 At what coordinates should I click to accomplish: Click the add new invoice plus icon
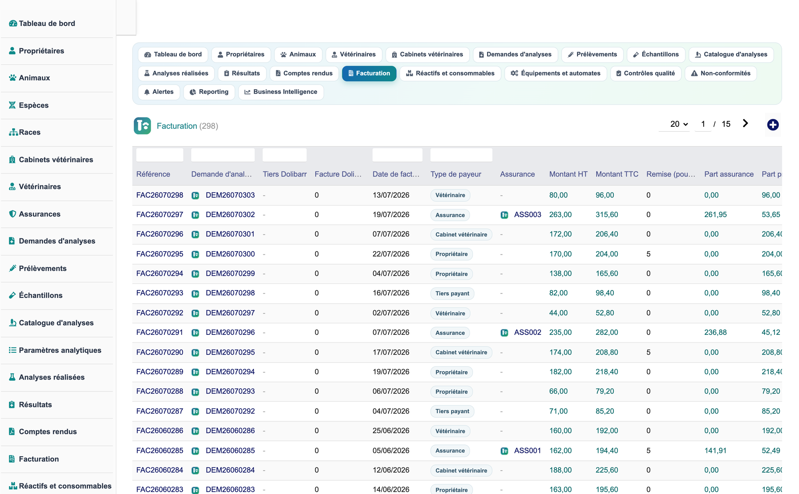[773, 125]
